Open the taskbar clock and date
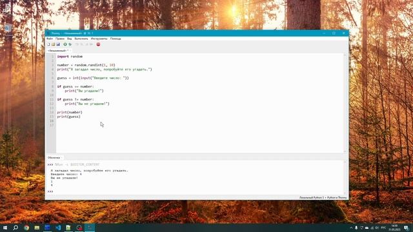Viewport: 413px width, 232px height. click(x=394, y=227)
